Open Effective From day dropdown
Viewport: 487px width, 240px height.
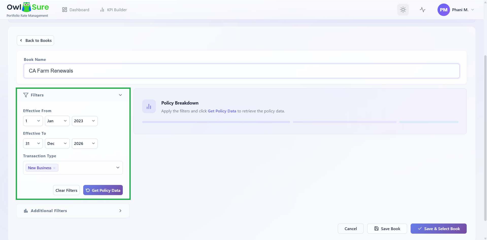pos(33,121)
